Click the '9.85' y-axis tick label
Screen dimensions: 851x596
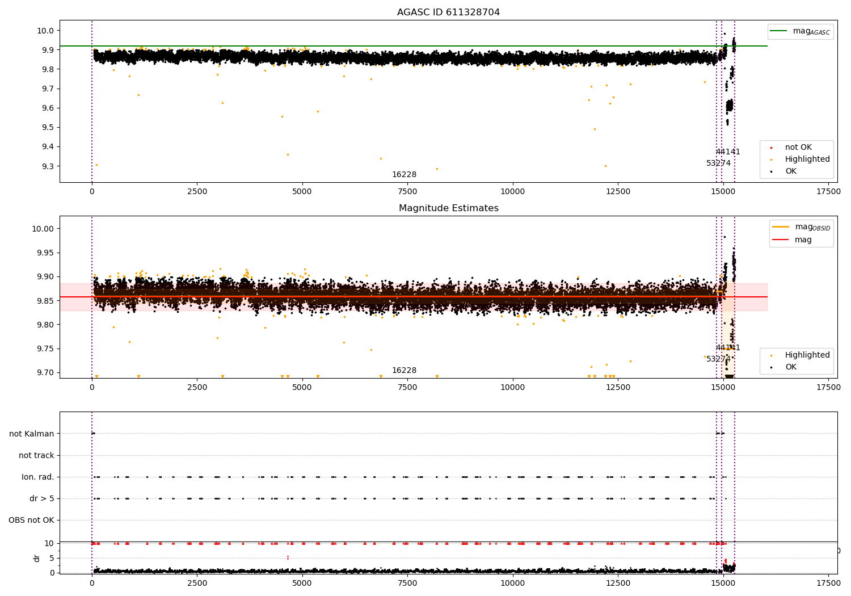(x=45, y=301)
